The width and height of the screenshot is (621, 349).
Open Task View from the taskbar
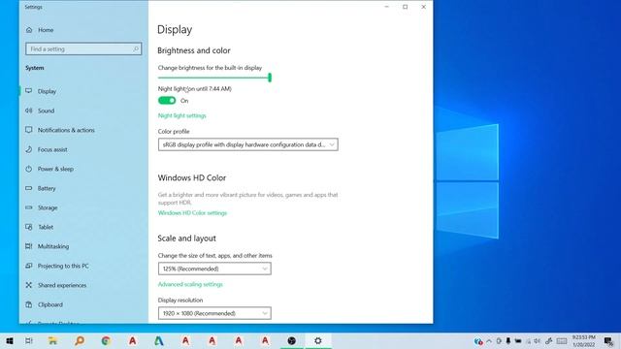click(x=29, y=340)
